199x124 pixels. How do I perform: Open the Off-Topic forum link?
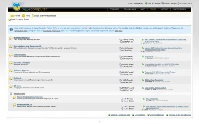(17, 86)
